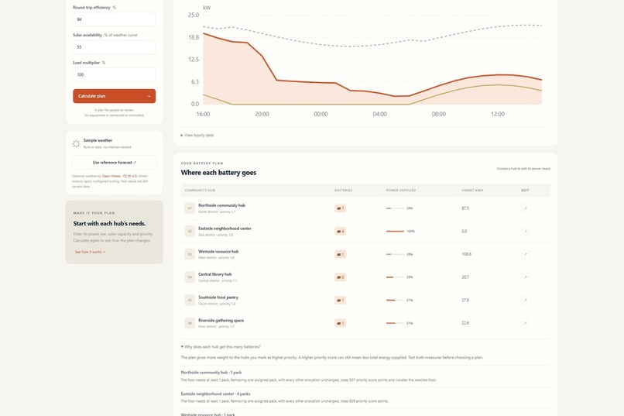The width and height of the screenshot is (624, 416).
Task: Click Eastside 100% power supplied bar
Action: pos(395,232)
